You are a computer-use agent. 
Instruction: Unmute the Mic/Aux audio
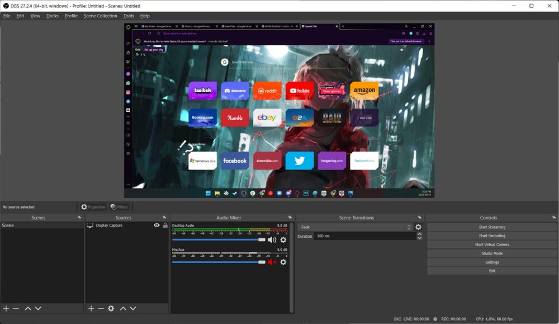(x=271, y=262)
